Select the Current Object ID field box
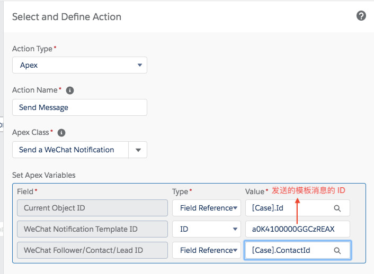 point(93,208)
